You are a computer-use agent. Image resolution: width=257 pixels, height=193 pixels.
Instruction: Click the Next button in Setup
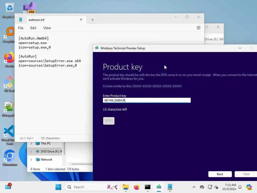point(246,174)
